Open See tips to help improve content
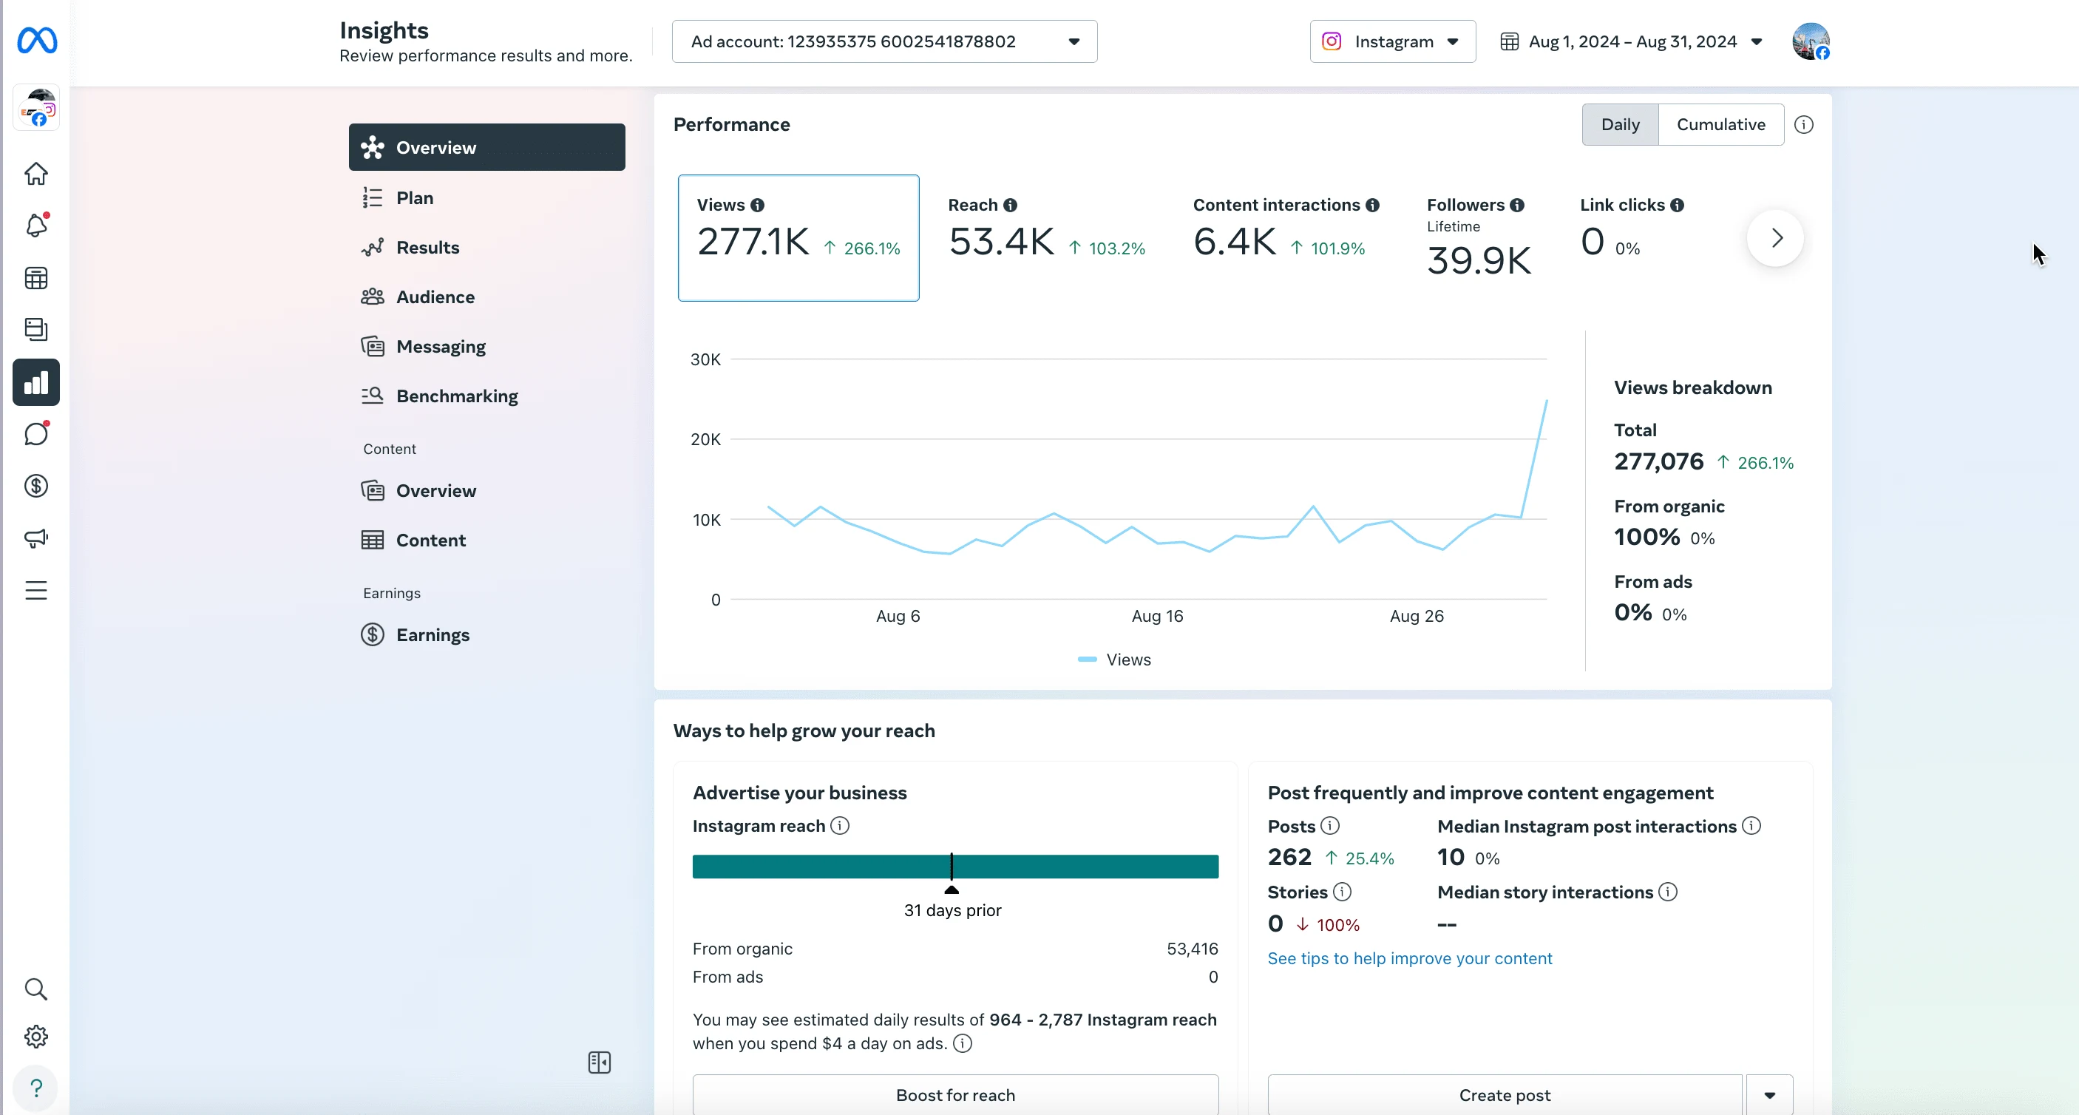 coord(1410,958)
